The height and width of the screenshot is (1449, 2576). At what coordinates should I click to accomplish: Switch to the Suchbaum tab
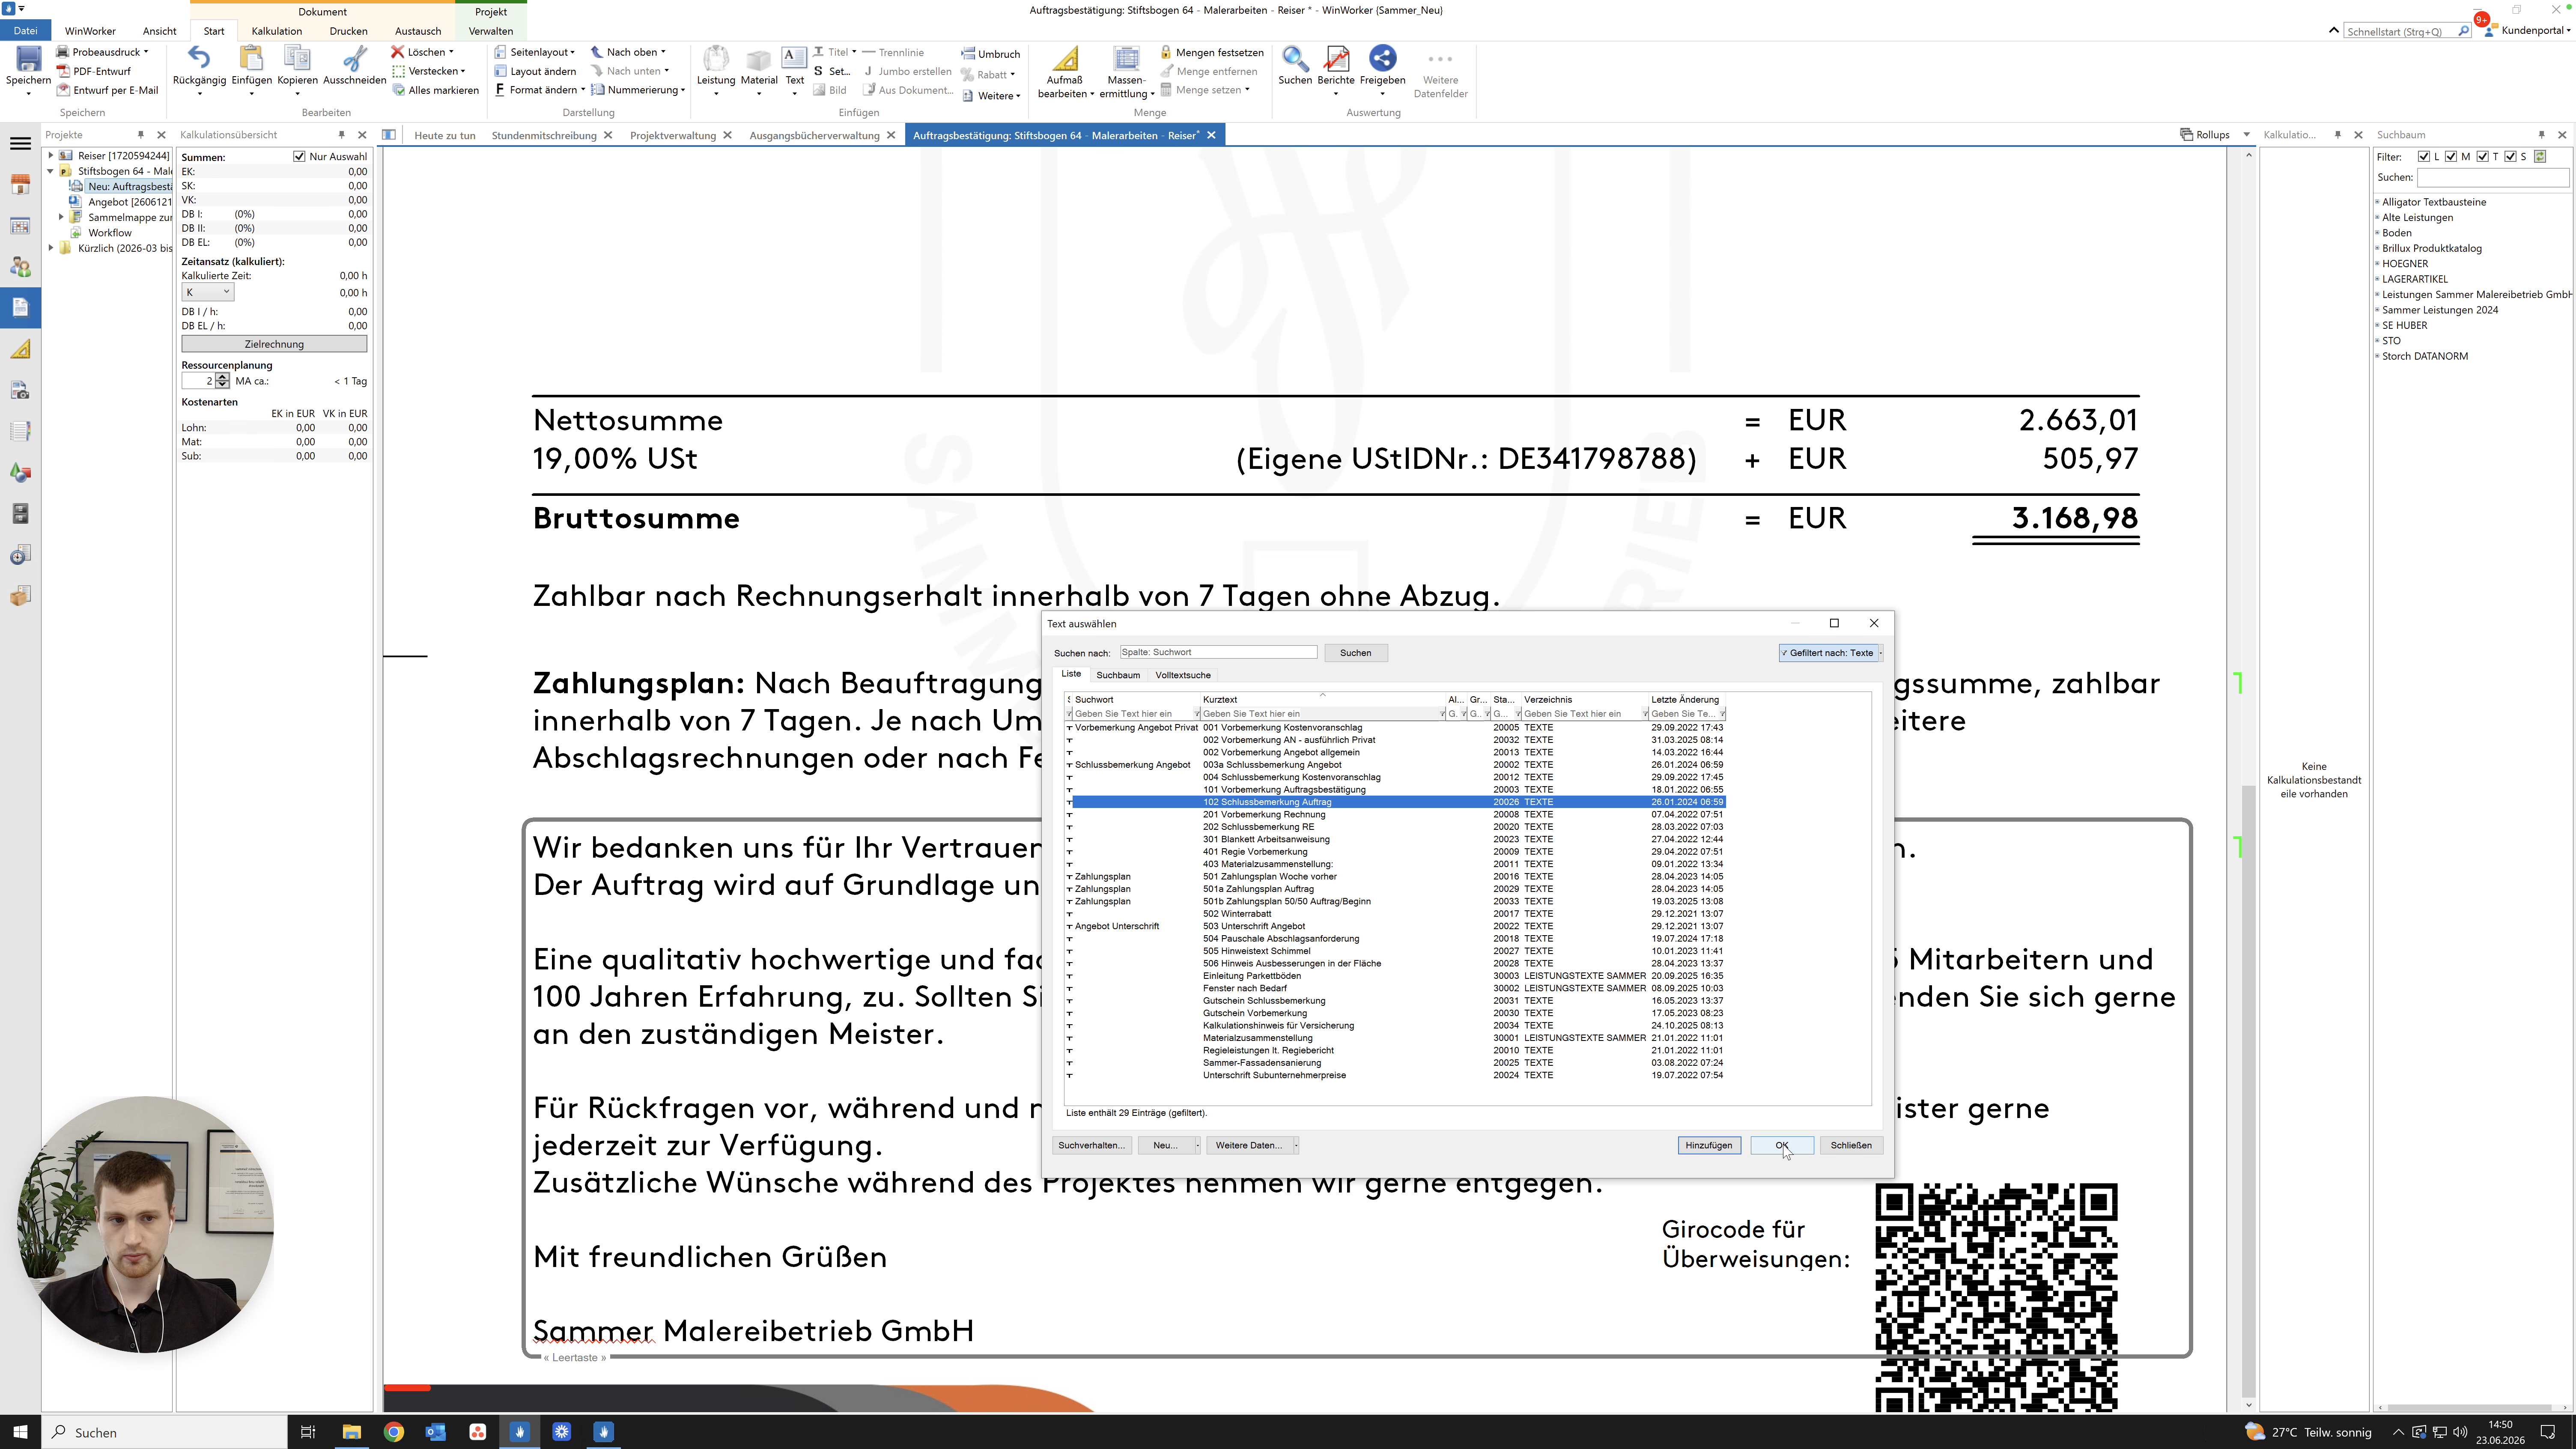pos(1118,675)
